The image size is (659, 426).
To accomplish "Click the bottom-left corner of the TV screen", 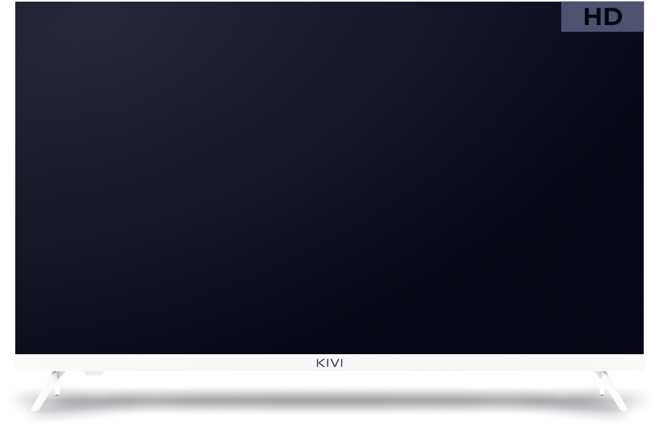I will pyautogui.click(x=17, y=351).
